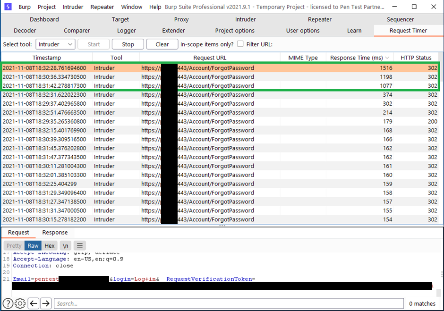This screenshot has width=444, height=311.
Task: Open the help question mark icon
Action: pyautogui.click(x=8, y=303)
